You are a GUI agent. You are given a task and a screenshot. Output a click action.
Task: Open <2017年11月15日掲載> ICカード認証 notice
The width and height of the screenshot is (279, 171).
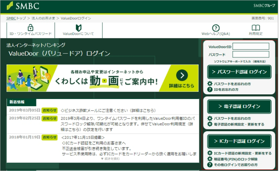[129, 146]
